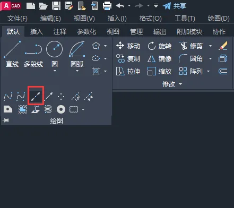
Task: Select the spline fit tool
Action: coord(8,97)
